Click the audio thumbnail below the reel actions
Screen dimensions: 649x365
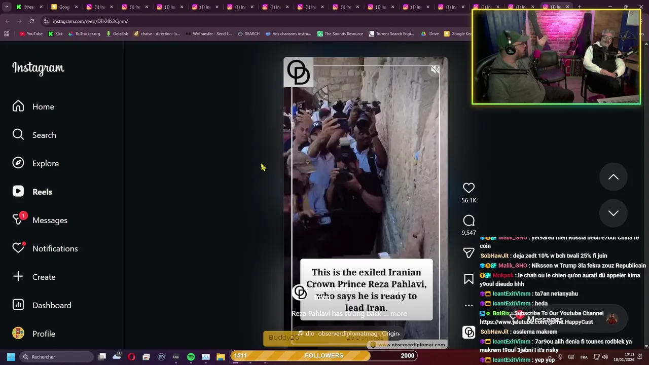pos(468,332)
